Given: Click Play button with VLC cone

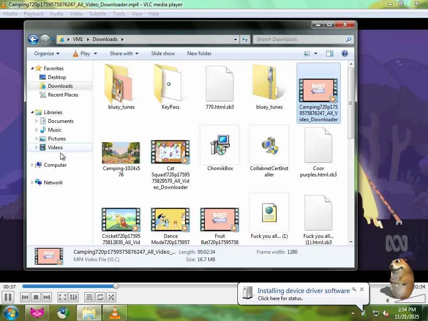Looking at the screenshot, I should [81, 53].
